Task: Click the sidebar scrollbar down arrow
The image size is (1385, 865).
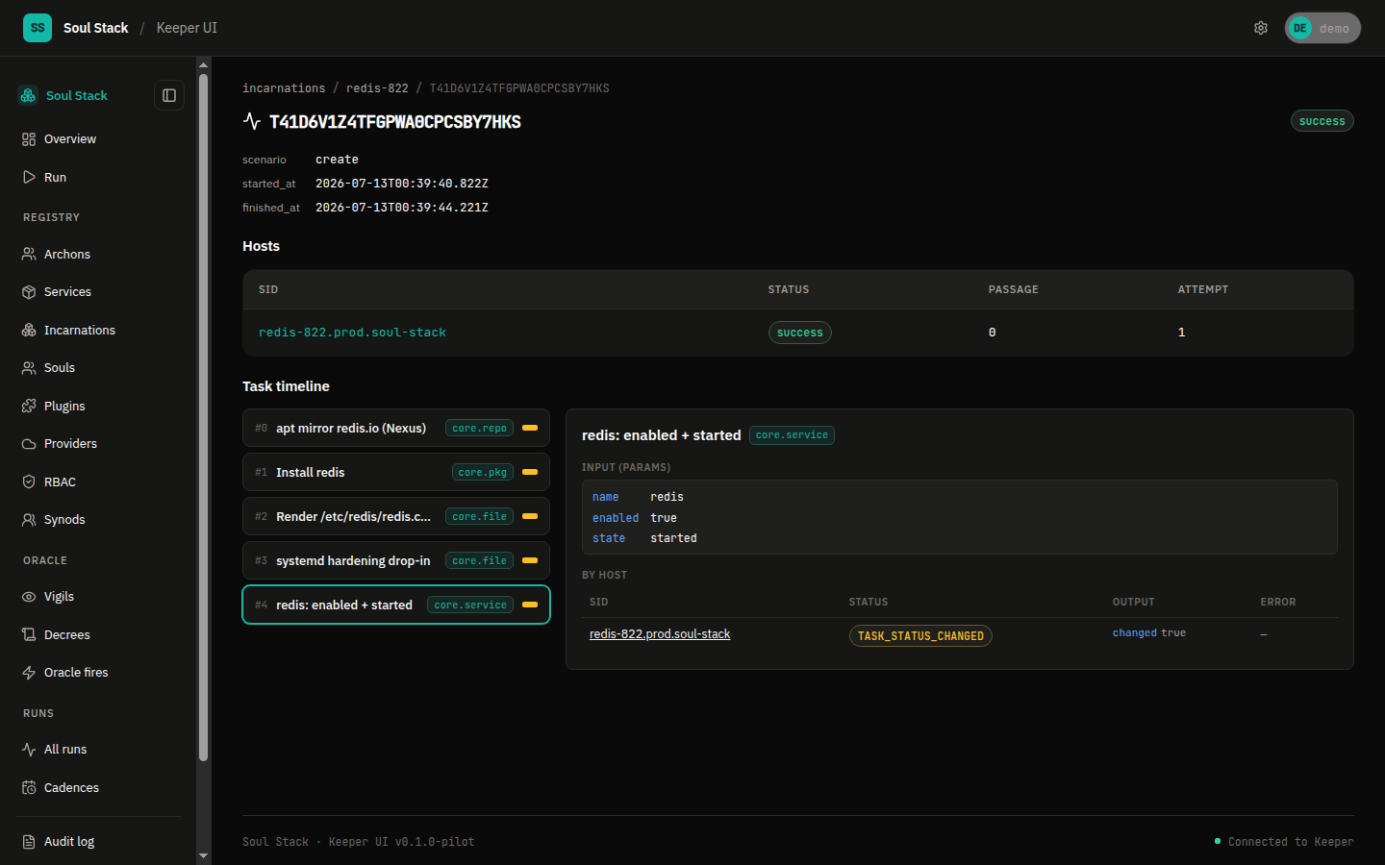Action: (203, 855)
